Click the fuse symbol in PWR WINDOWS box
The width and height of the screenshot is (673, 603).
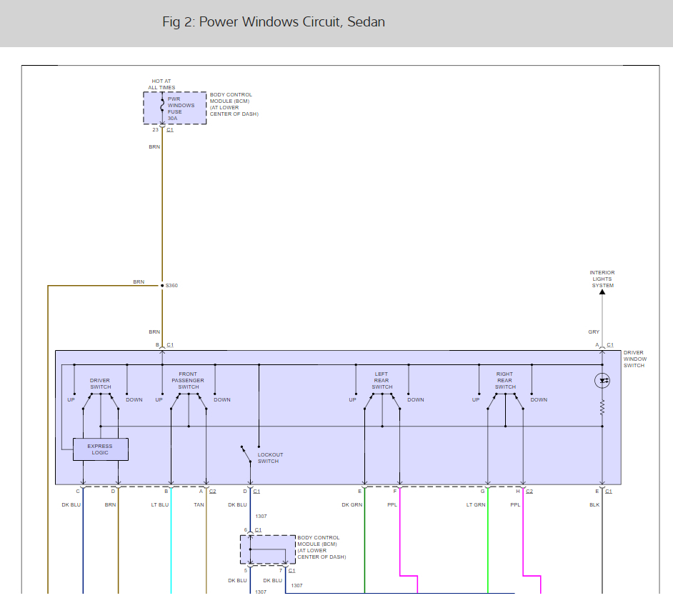click(x=162, y=105)
